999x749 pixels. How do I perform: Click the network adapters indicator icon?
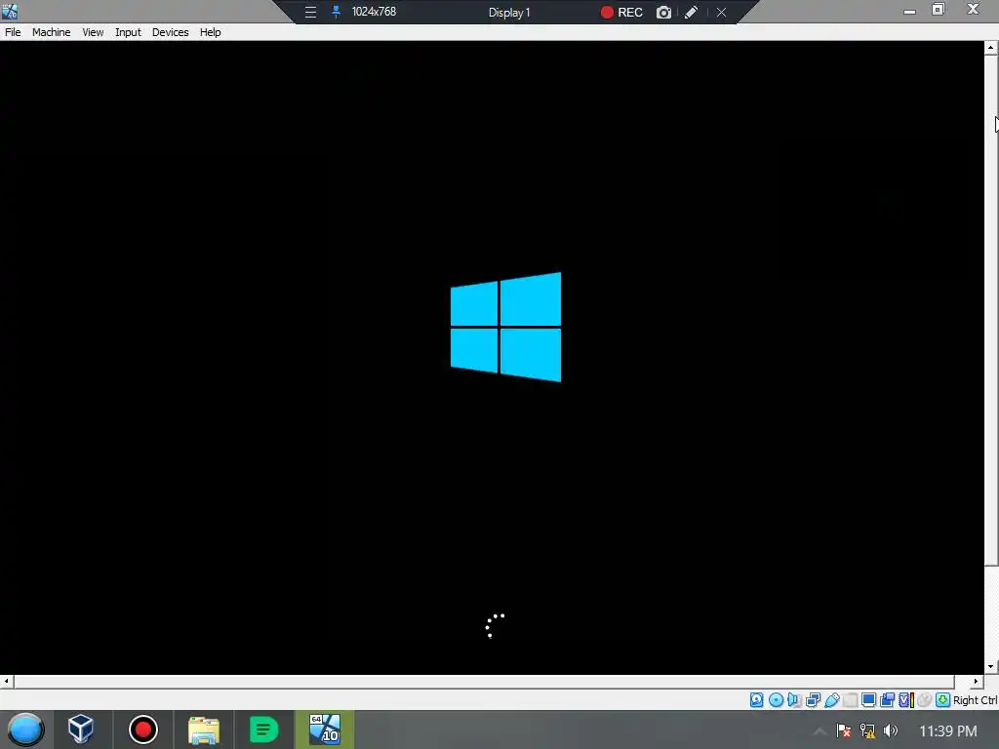(813, 700)
